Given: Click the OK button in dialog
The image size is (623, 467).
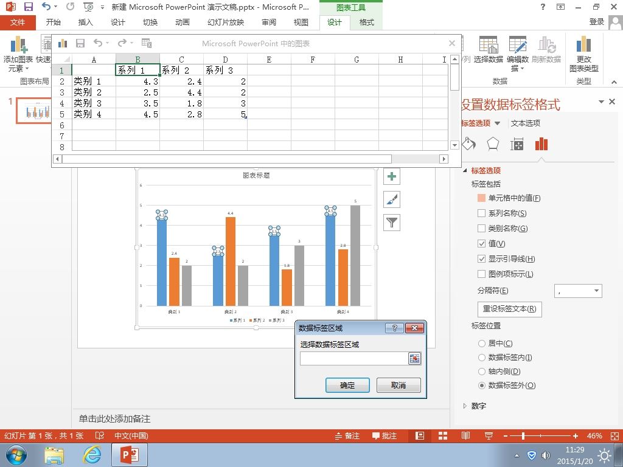Looking at the screenshot, I should [347, 385].
